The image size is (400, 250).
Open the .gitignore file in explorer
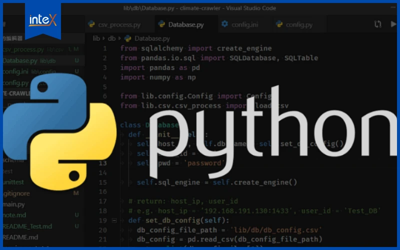pyautogui.click(x=16, y=193)
